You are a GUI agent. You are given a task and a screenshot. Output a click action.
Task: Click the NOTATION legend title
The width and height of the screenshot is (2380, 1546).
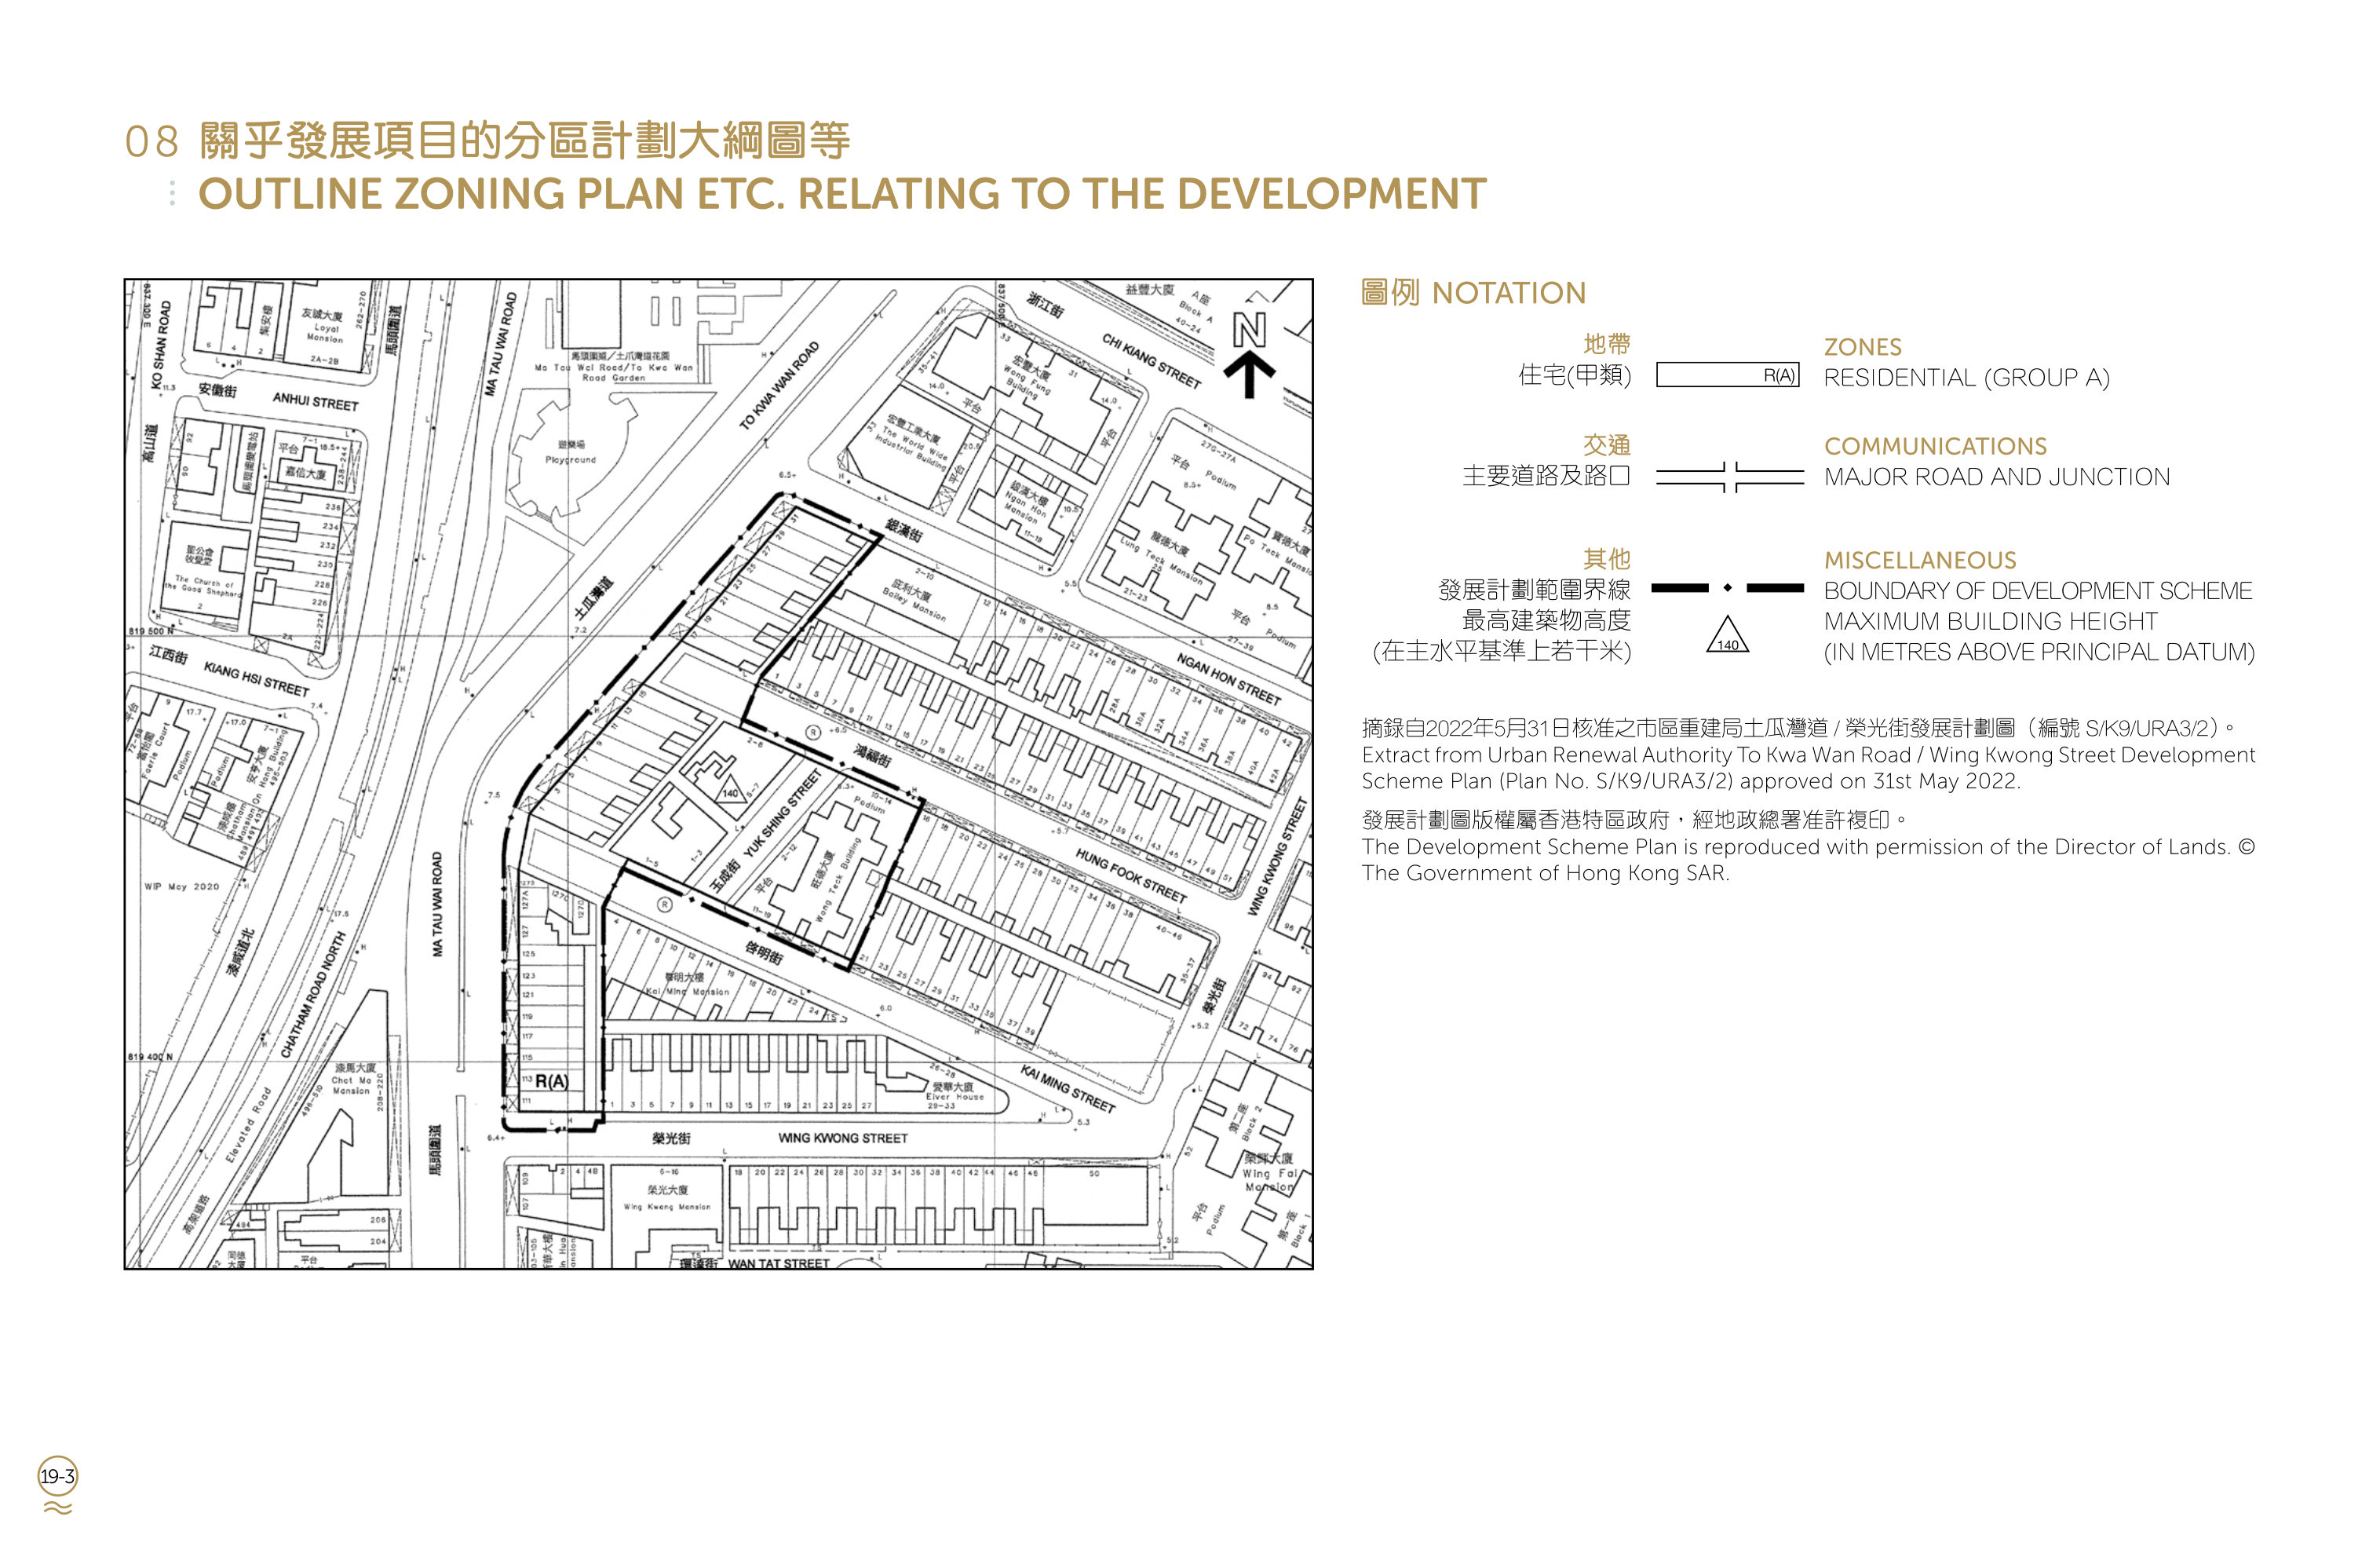pyautogui.click(x=1473, y=292)
